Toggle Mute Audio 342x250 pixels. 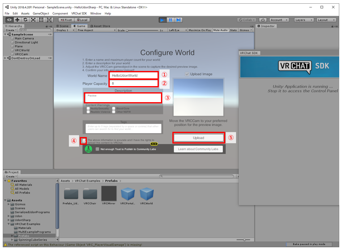point(220,30)
